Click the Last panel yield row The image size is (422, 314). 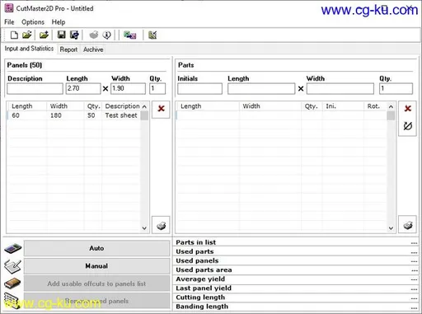coord(296,288)
